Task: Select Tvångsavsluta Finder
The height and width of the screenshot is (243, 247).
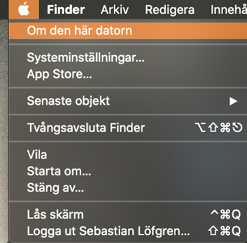Action: tap(128, 128)
